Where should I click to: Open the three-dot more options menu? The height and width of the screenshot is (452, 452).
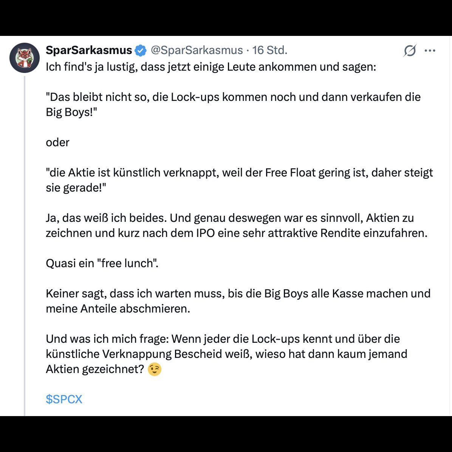tap(430, 51)
